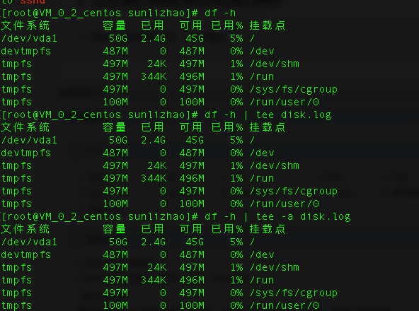This screenshot has width=419, height=311.
Task: Click '2.4G' under the 'tee -a disk.log' command
Action: [x=154, y=242]
